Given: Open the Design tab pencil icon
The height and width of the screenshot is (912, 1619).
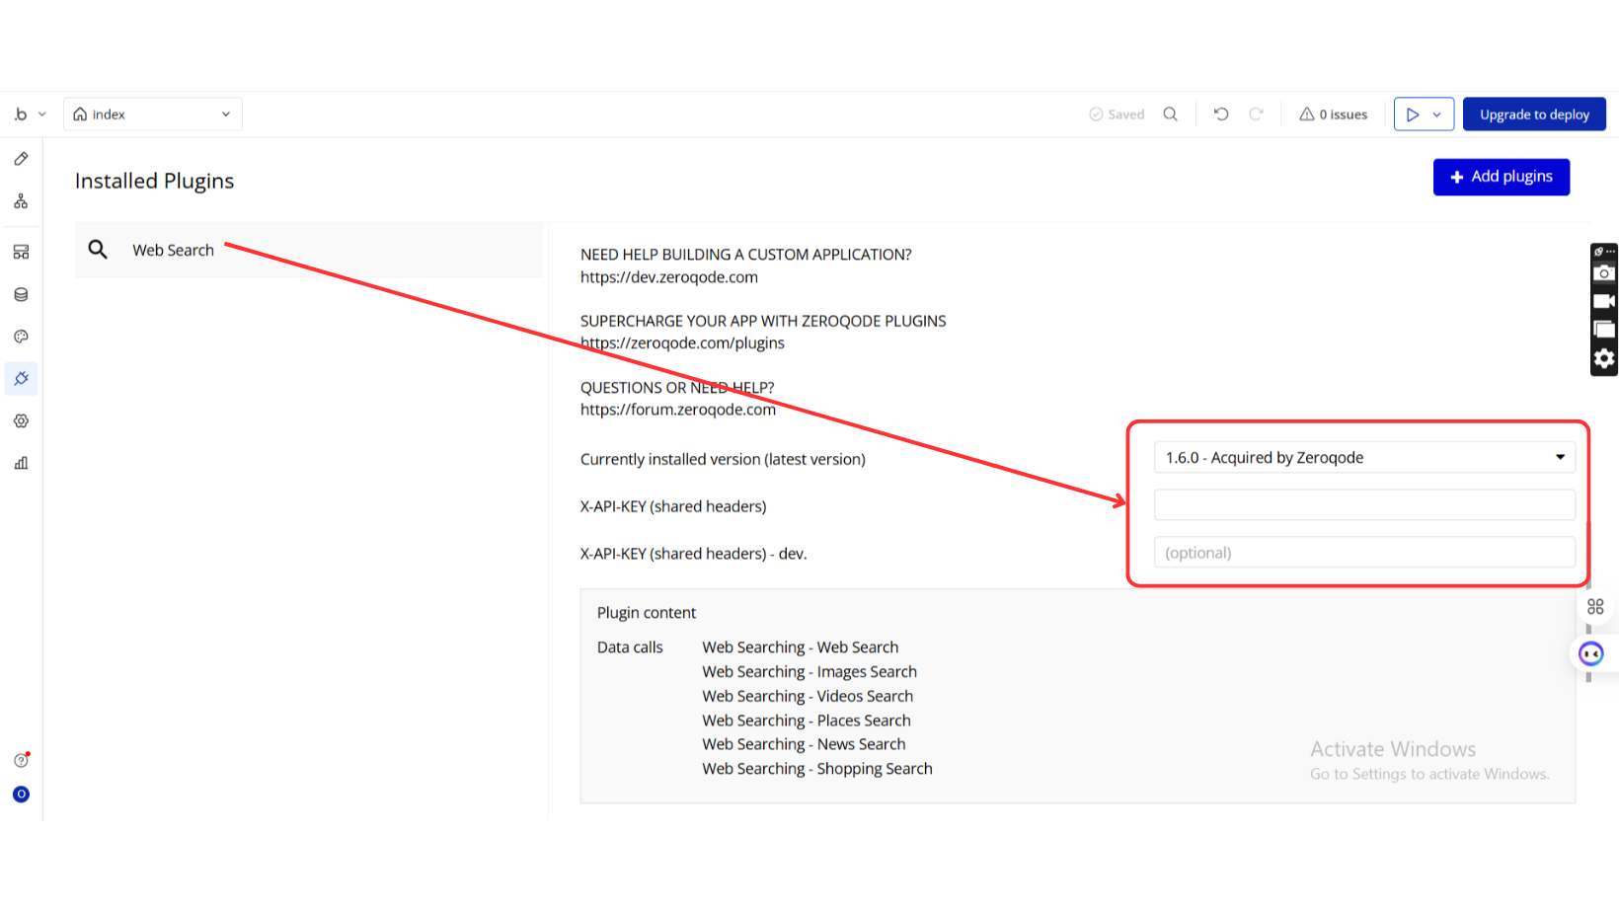Looking at the screenshot, I should coord(21,159).
